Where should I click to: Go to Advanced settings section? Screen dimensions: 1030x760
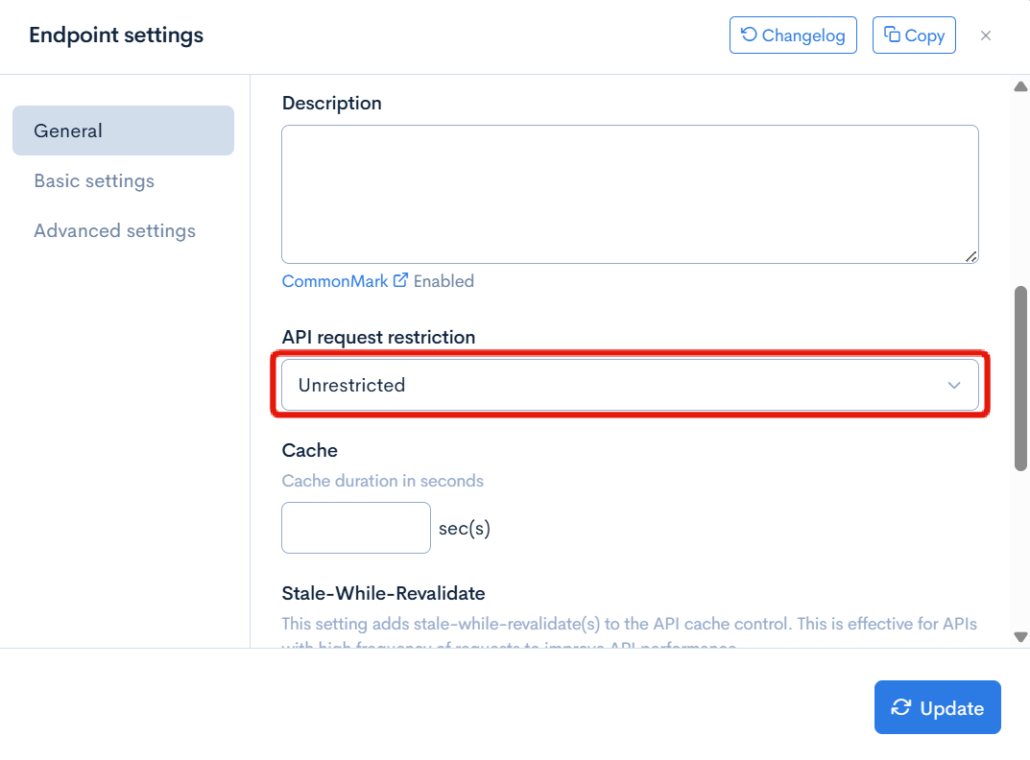click(x=114, y=230)
